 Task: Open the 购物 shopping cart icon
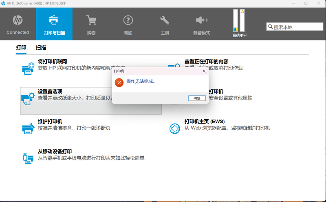click(x=91, y=20)
